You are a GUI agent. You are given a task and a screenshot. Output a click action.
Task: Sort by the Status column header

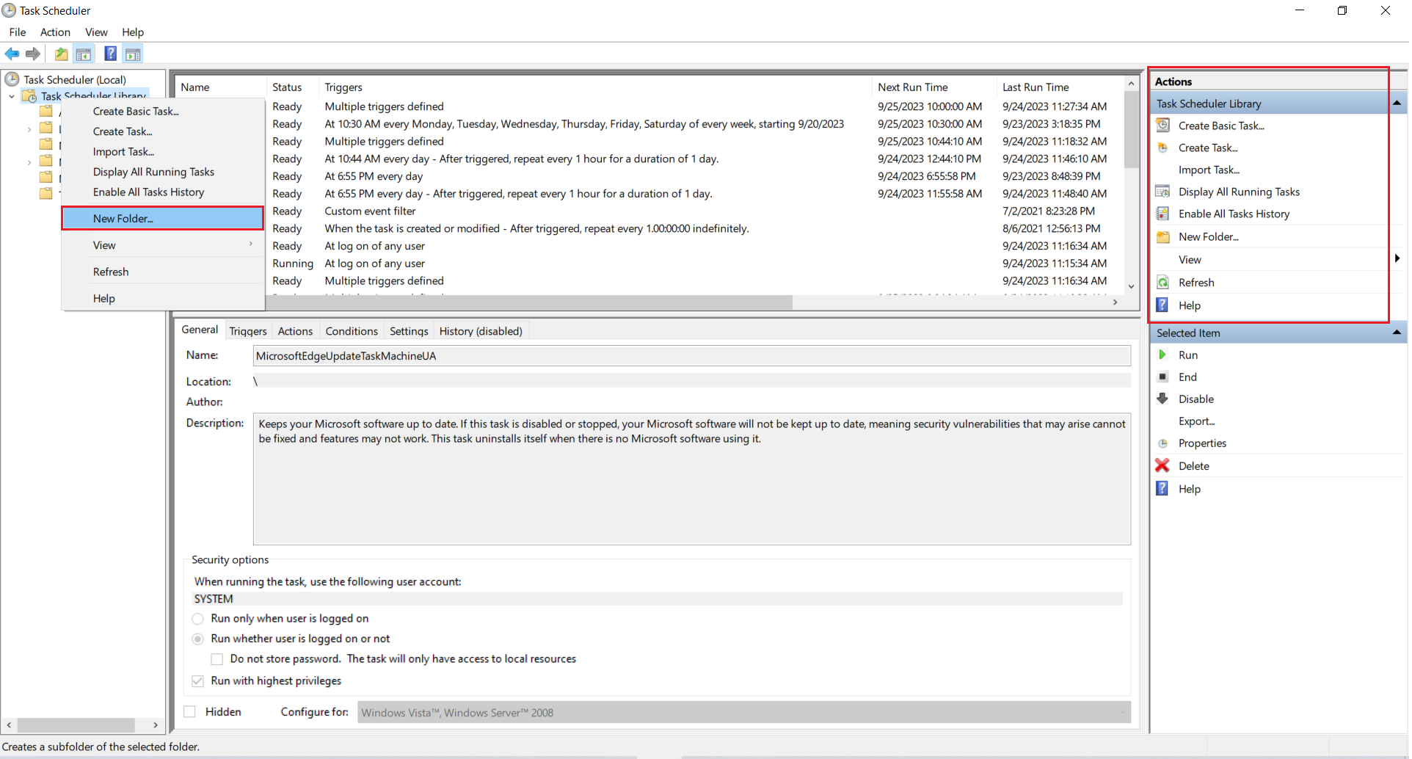pyautogui.click(x=292, y=87)
